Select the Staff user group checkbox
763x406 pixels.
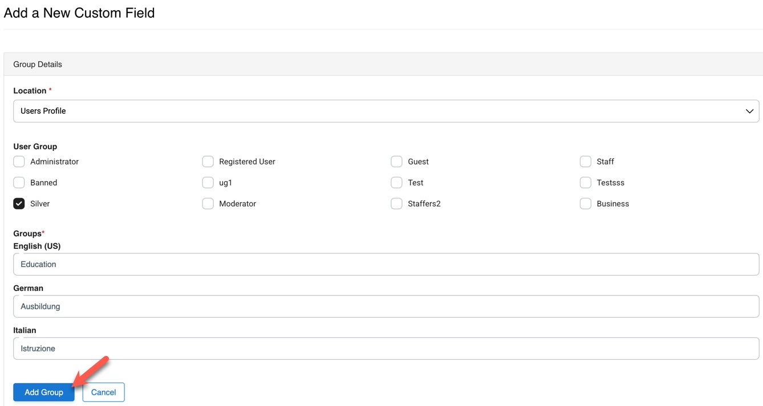pos(586,162)
